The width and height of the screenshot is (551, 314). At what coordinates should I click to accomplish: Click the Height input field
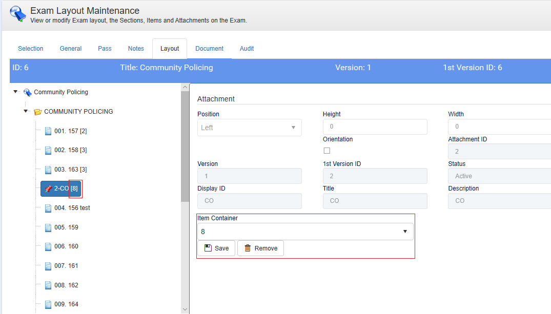(x=375, y=127)
